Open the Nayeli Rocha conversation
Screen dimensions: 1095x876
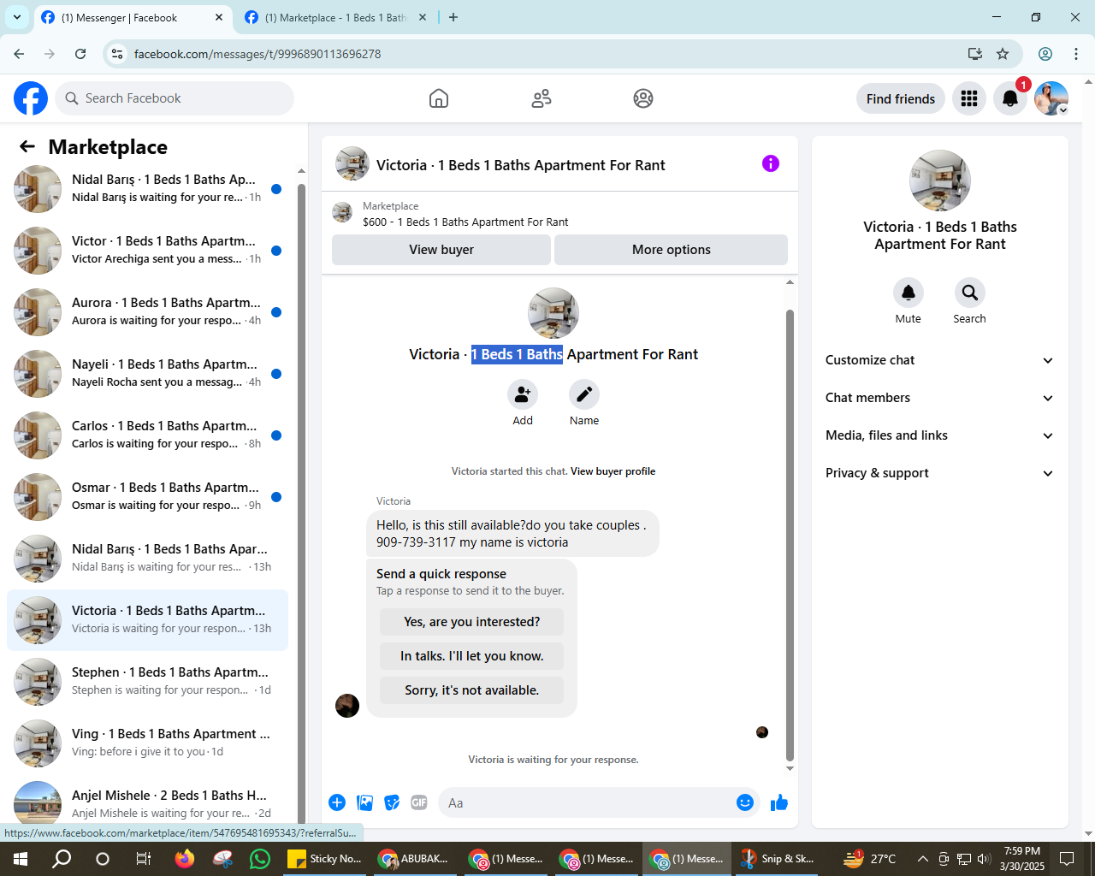(147, 374)
